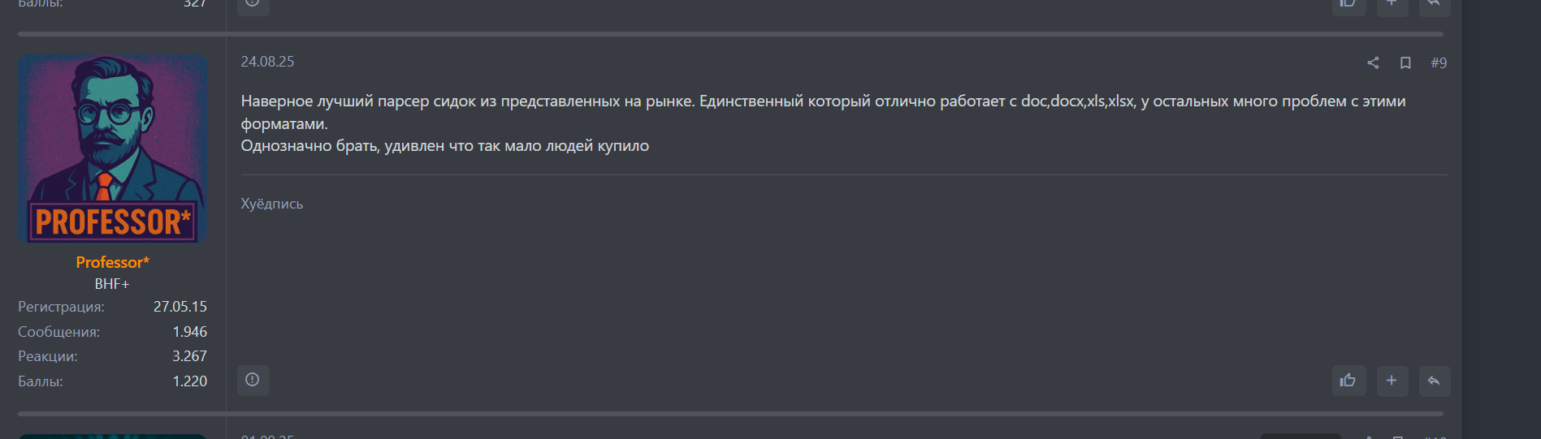
Task: Report Professor*'s post via the exclamation icon
Action: (x=253, y=380)
